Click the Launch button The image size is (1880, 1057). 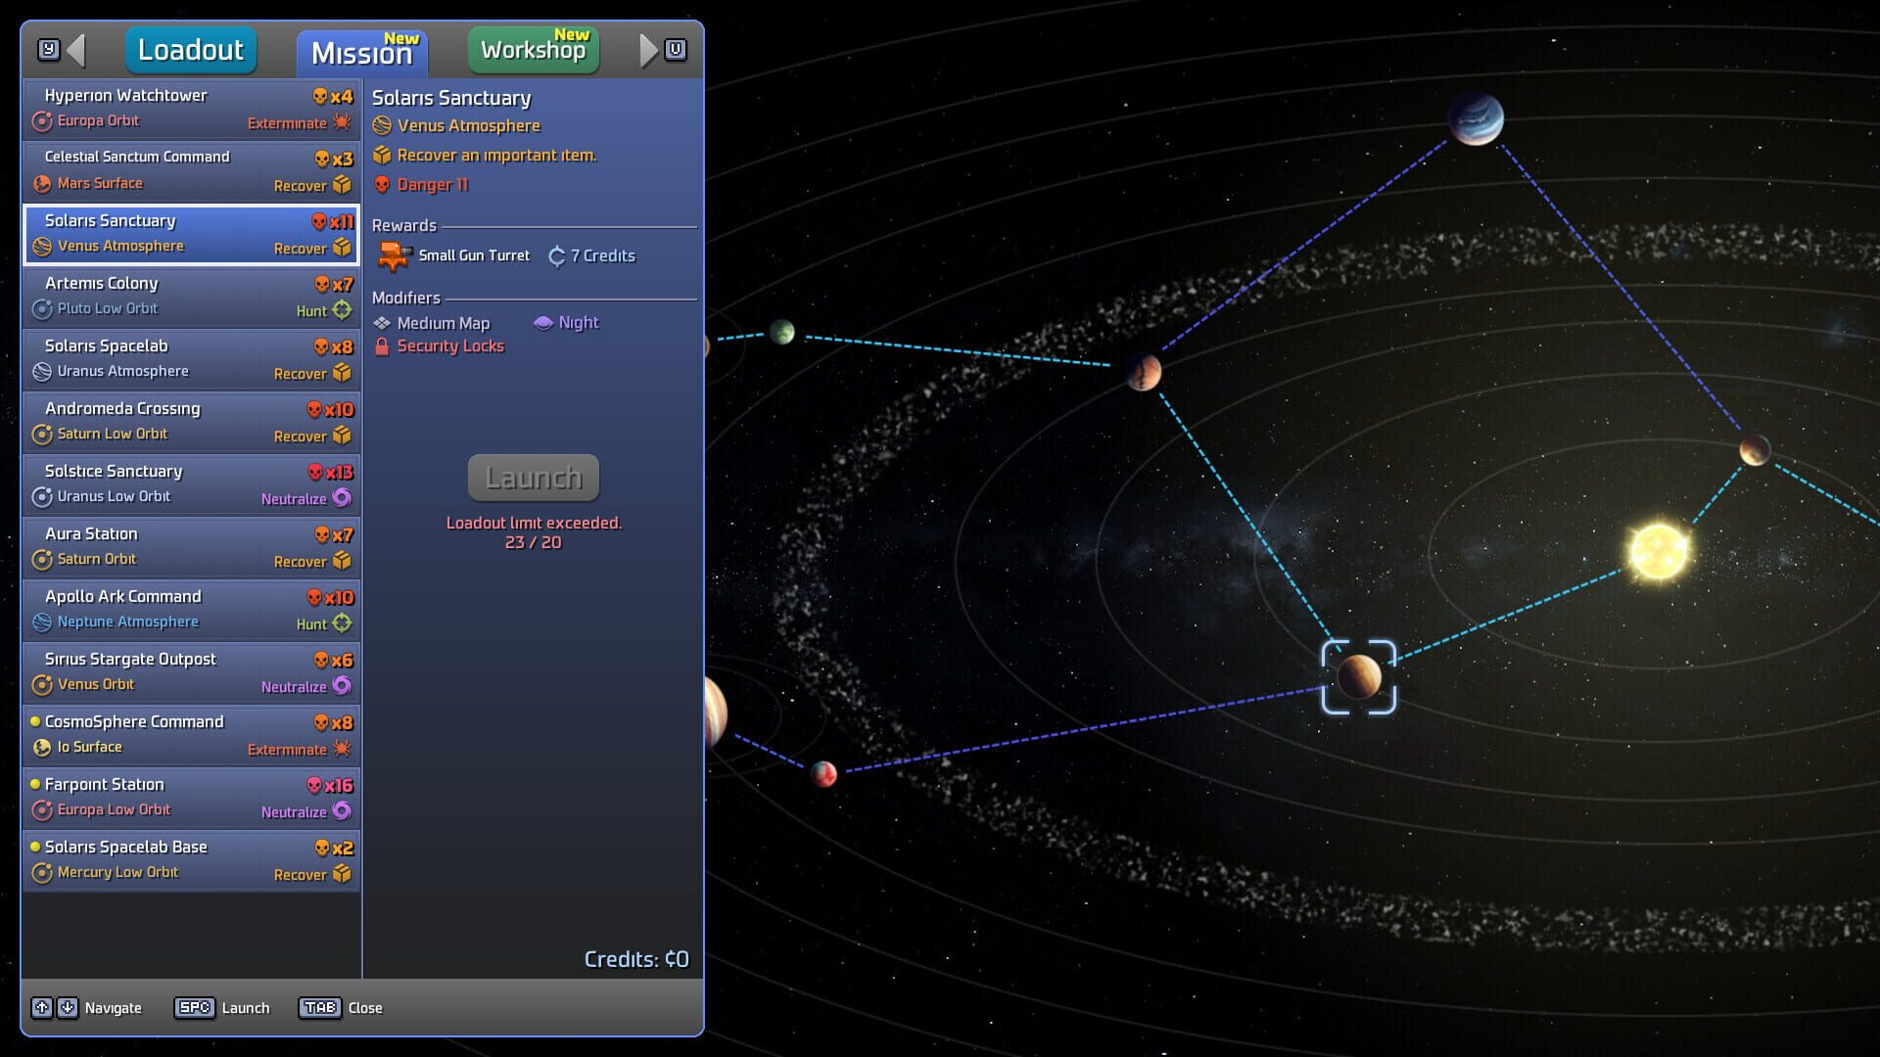(533, 478)
